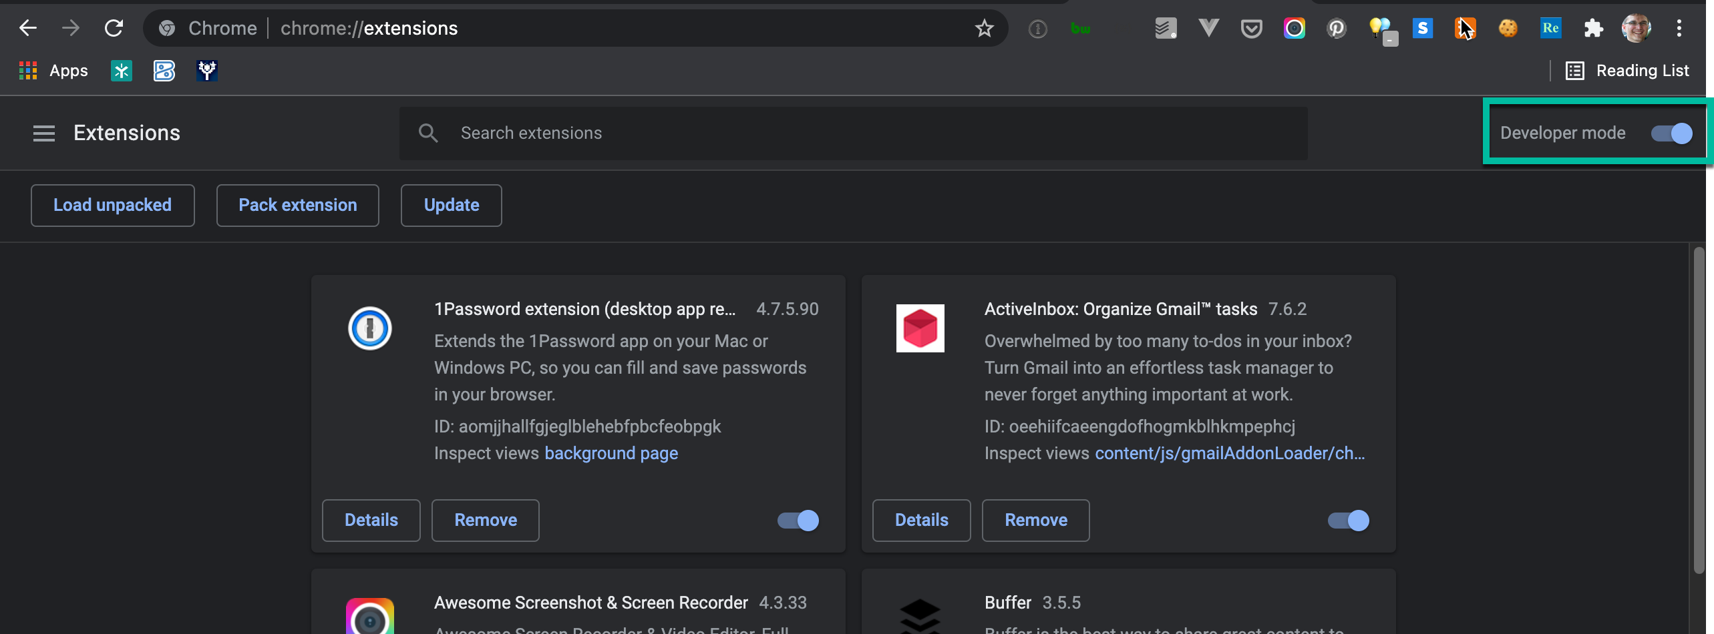Disable the 1Password extension toggle
Viewport: 1714px width, 634px height.
pos(798,521)
